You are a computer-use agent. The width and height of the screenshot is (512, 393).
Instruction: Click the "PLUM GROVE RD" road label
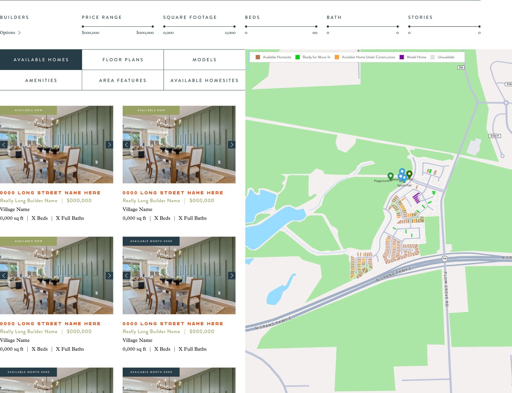pyautogui.click(x=446, y=289)
